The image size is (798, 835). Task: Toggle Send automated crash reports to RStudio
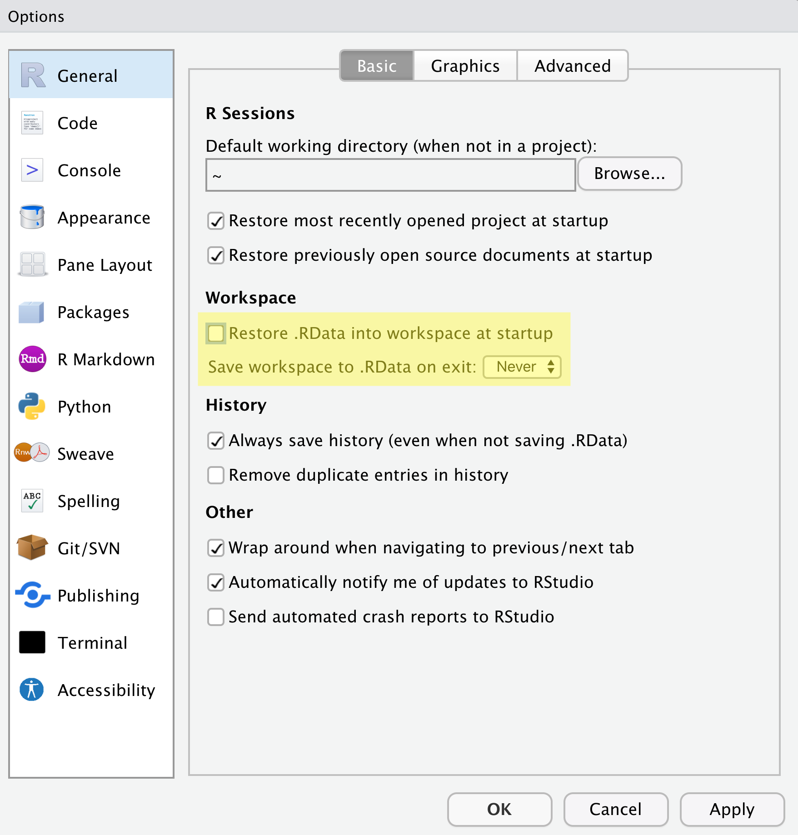point(216,616)
